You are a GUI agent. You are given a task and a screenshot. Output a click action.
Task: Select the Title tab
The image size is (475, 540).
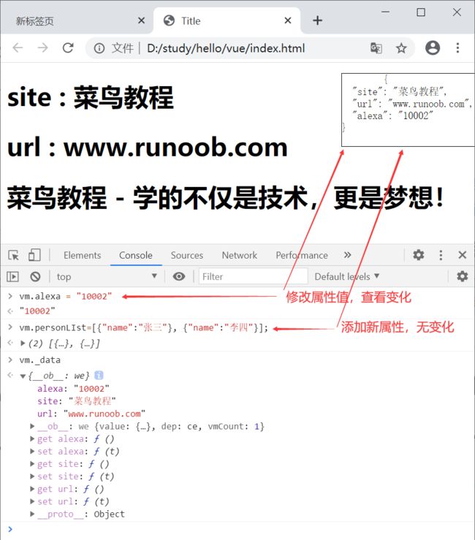coord(227,20)
